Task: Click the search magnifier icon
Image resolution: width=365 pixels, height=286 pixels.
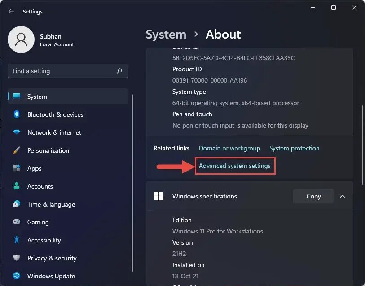Action: click(119, 71)
